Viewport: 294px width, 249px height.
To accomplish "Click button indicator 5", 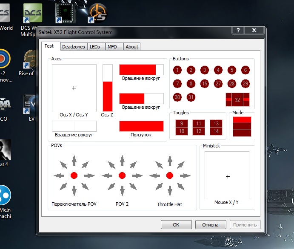I will pyautogui.click(x=232, y=70).
